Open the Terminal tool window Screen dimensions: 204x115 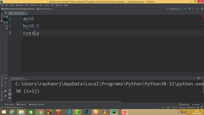[21, 104]
